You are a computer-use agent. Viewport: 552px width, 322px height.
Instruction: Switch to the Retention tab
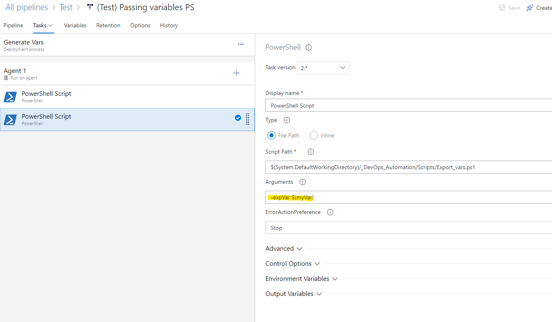(x=108, y=25)
